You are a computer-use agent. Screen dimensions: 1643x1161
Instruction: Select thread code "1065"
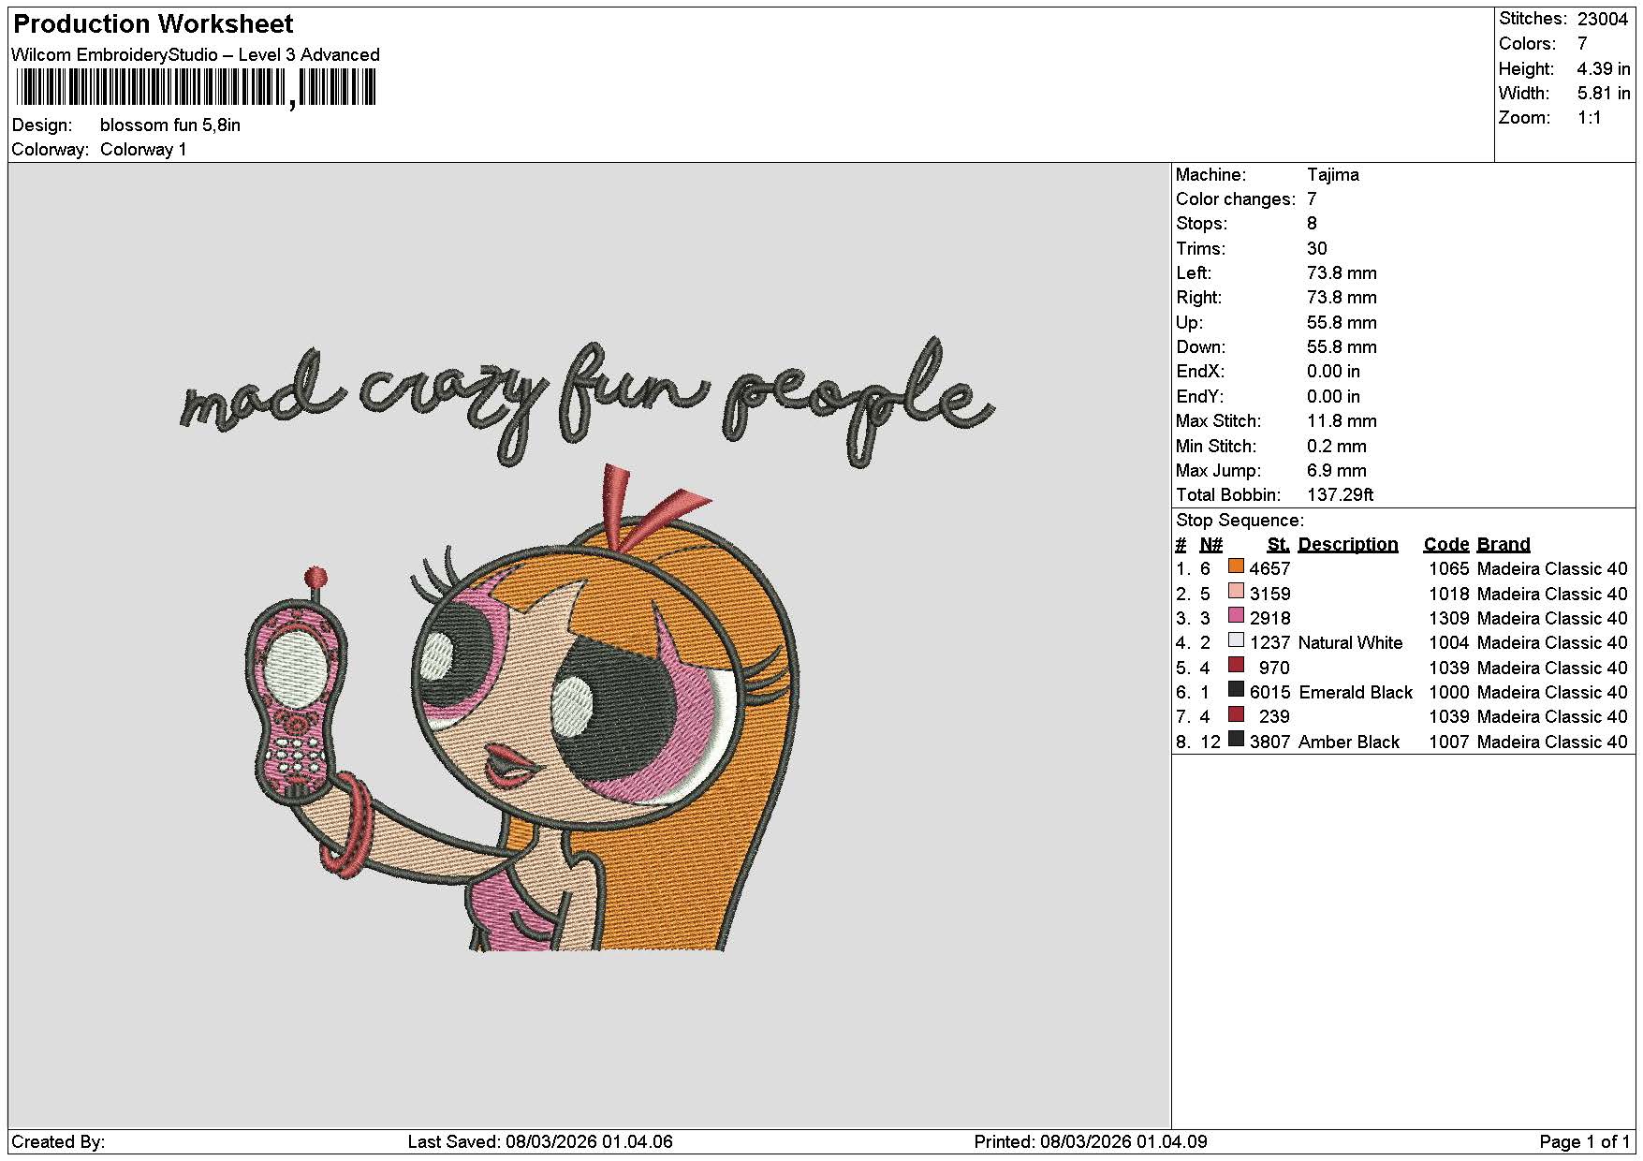[x=1449, y=569]
